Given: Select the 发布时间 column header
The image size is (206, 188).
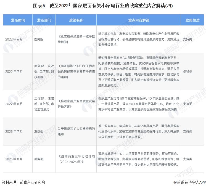Looking at the screenshot, I should tap(18, 20).
